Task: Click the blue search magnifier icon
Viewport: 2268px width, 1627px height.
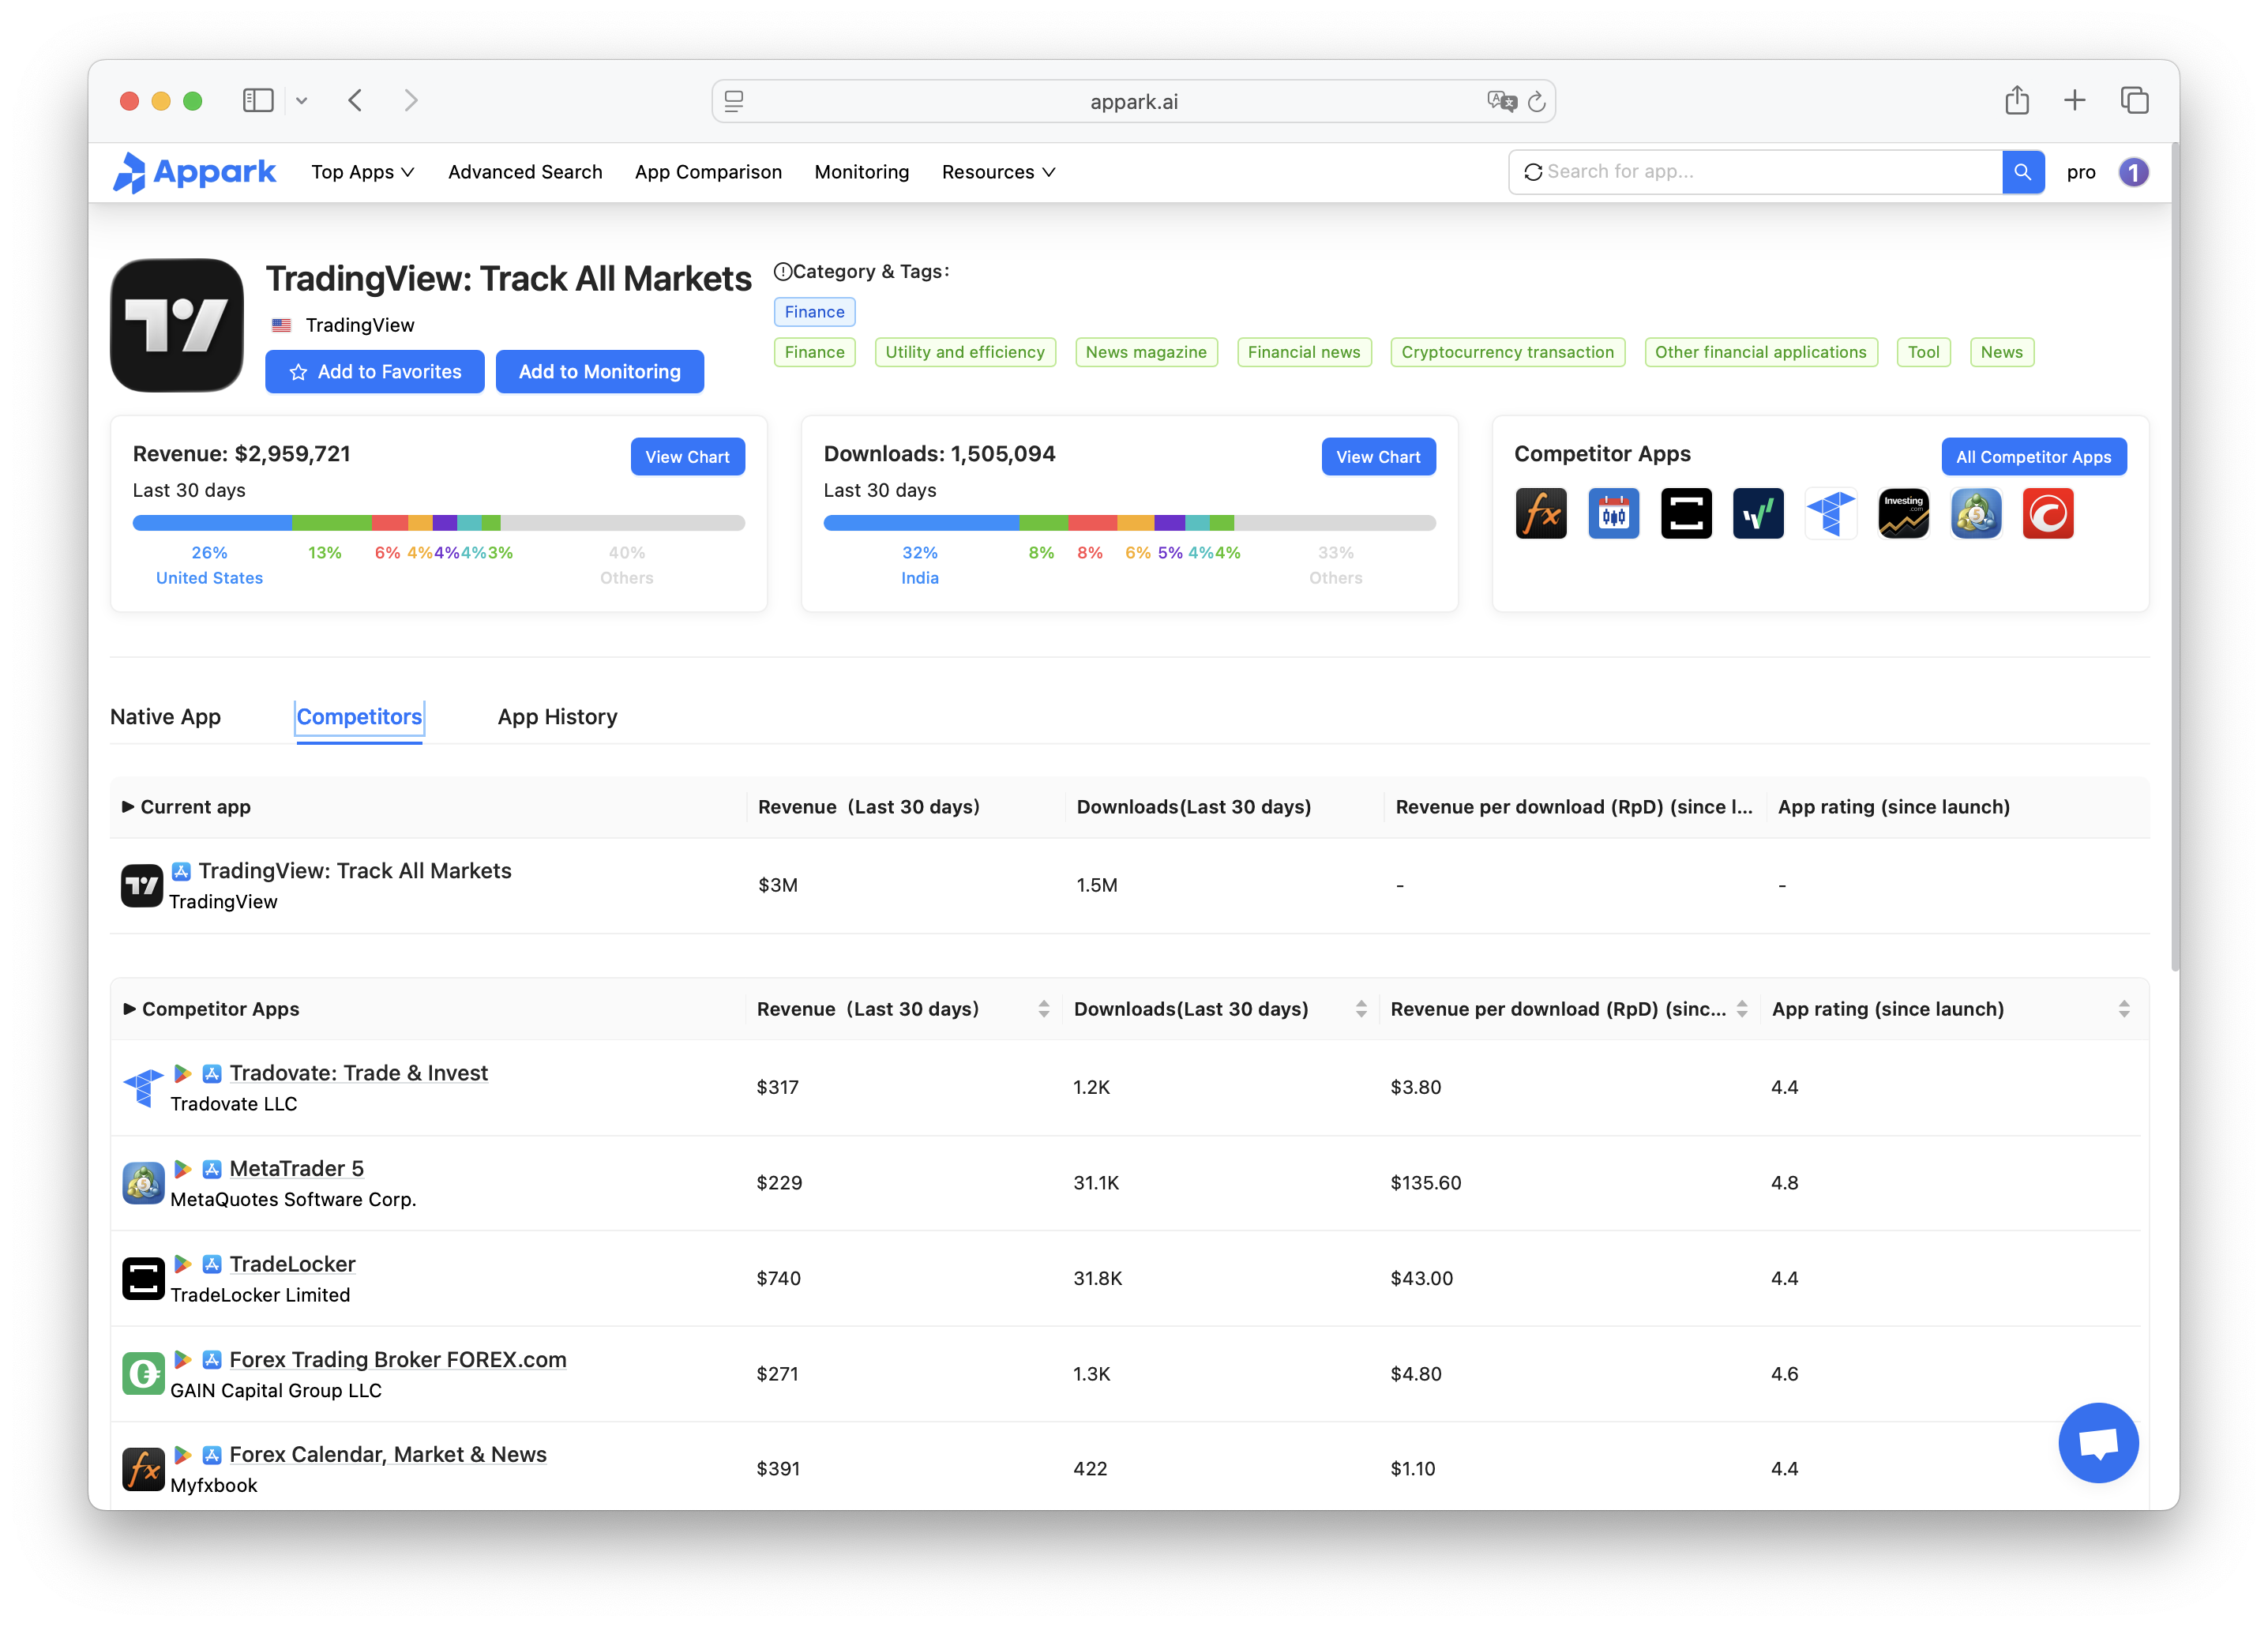Action: pos(2023,171)
